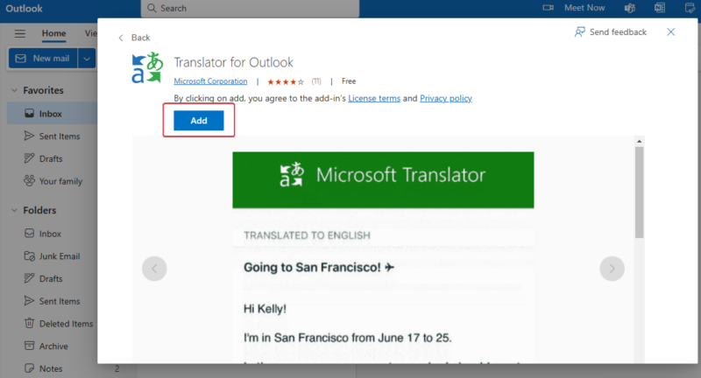Switch to the Home tab
The height and width of the screenshot is (378, 701).
point(53,33)
